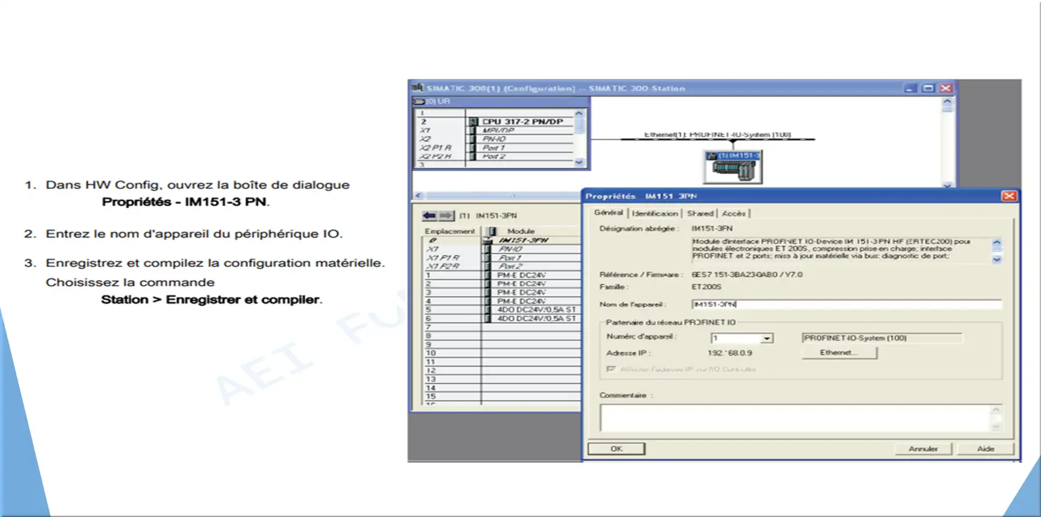Minimize the SIMATIC 300 configuration window

click(x=911, y=89)
